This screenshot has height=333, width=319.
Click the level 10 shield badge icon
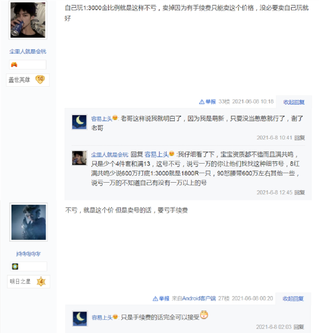[x=40, y=80]
